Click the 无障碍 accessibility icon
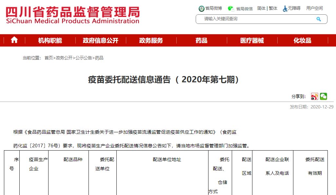Image resolution: width=336 pixels, height=195 pixels. tap(285, 8)
